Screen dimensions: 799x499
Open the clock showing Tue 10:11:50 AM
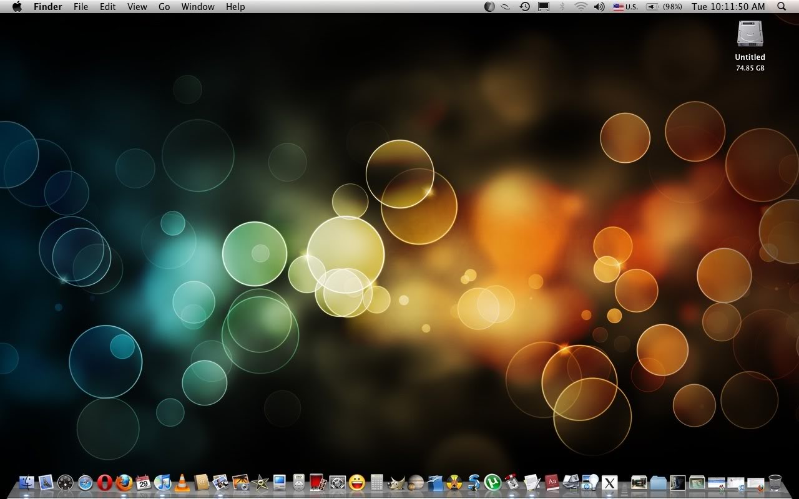coord(728,6)
